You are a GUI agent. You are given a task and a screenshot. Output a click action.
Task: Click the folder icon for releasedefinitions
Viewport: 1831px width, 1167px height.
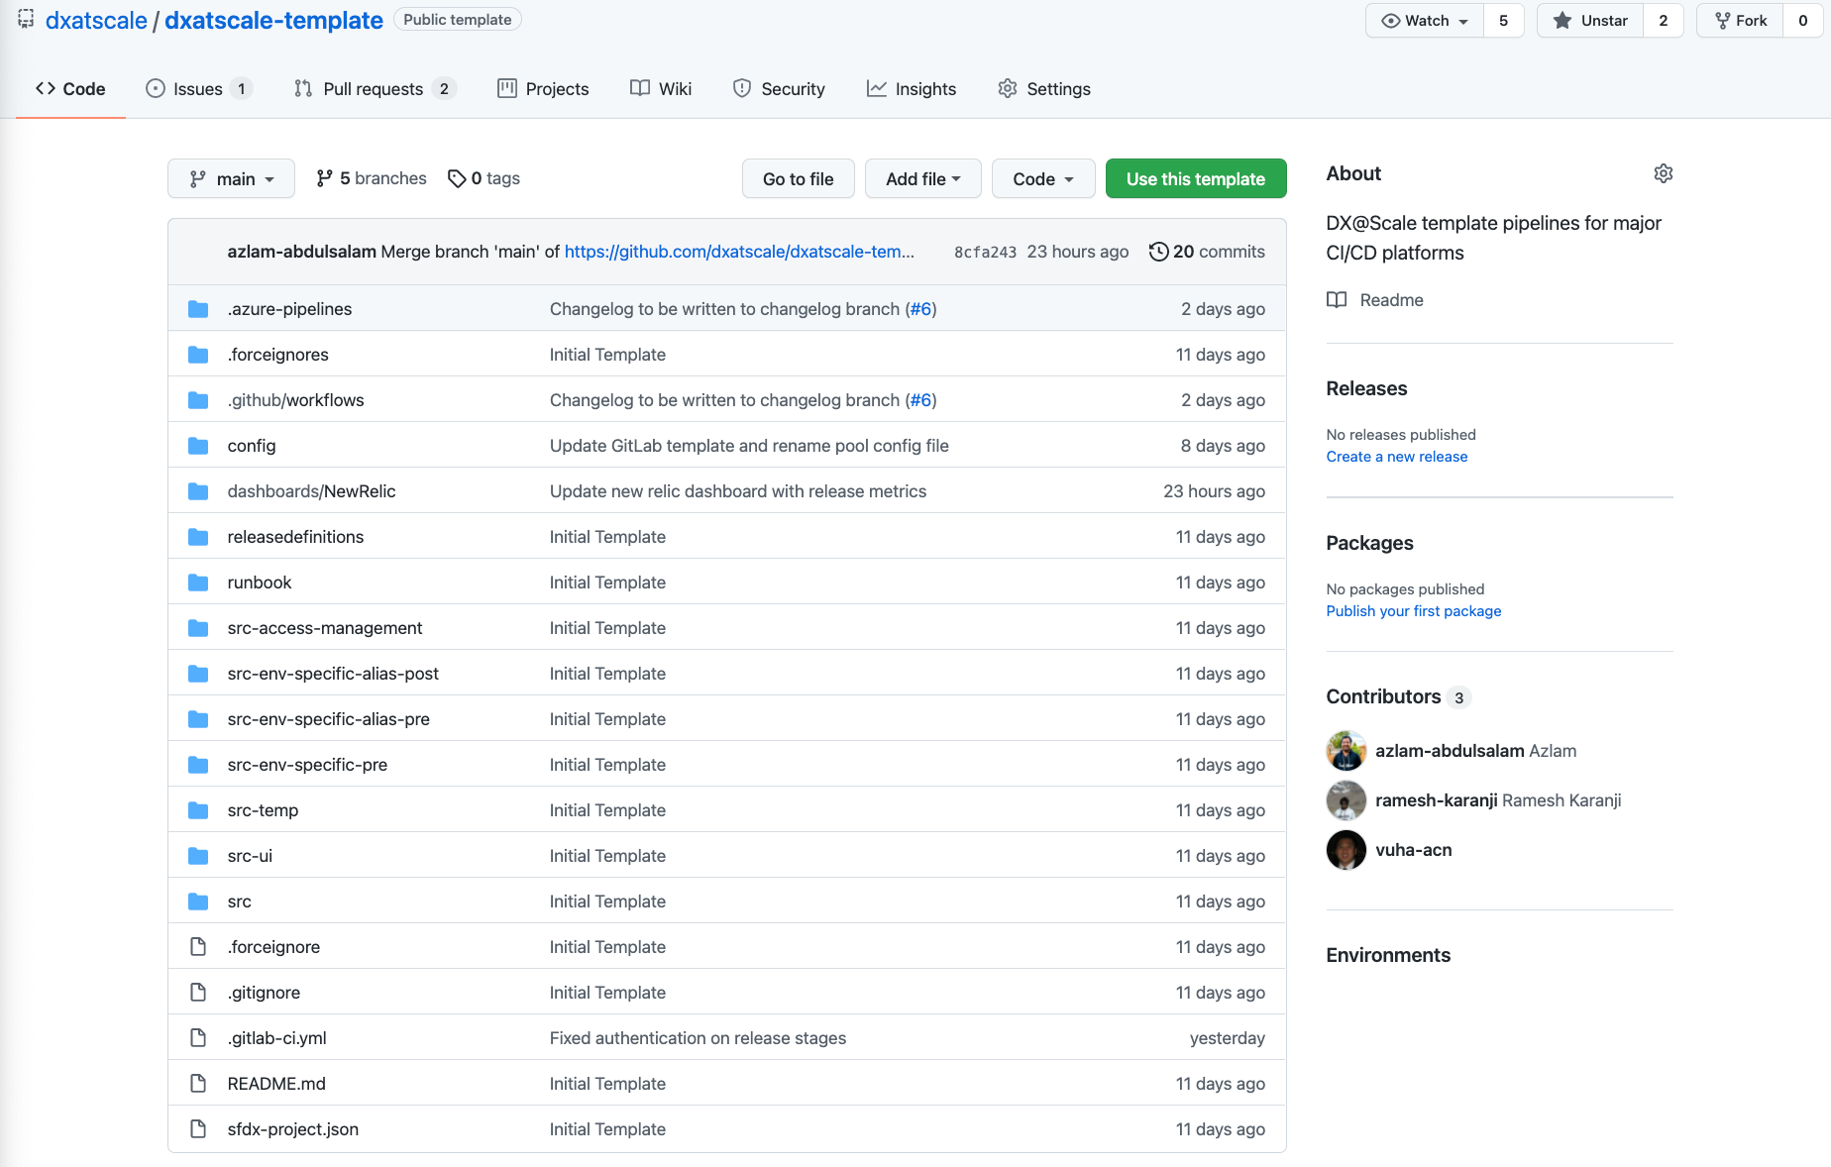click(198, 537)
